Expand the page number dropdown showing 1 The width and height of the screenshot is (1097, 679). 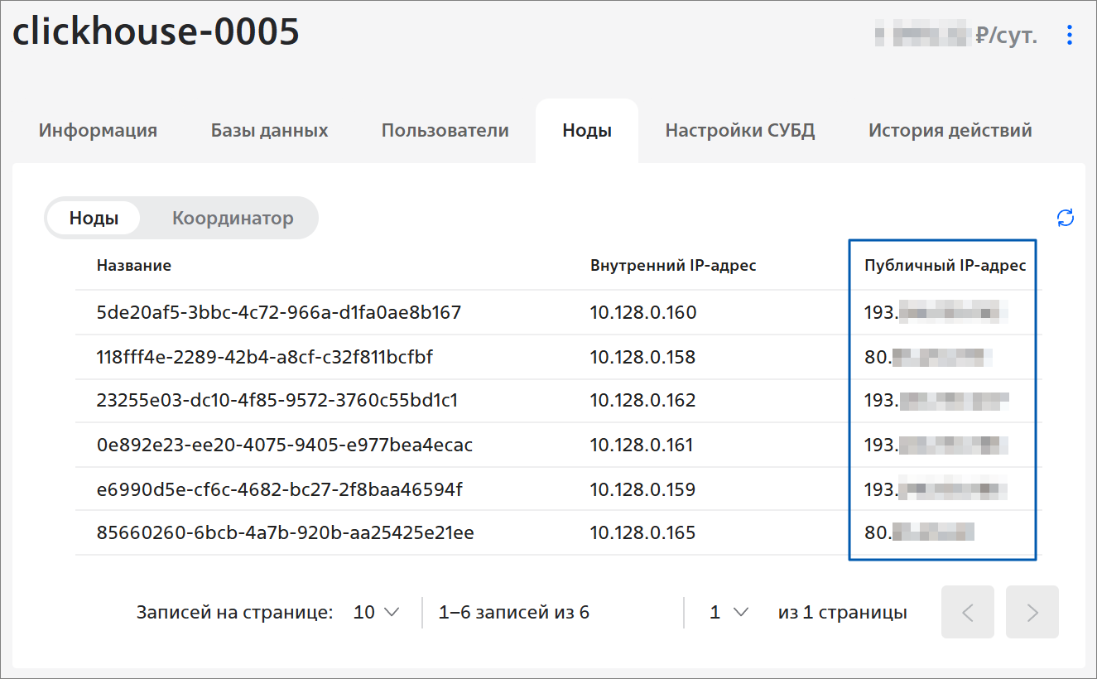729,613
